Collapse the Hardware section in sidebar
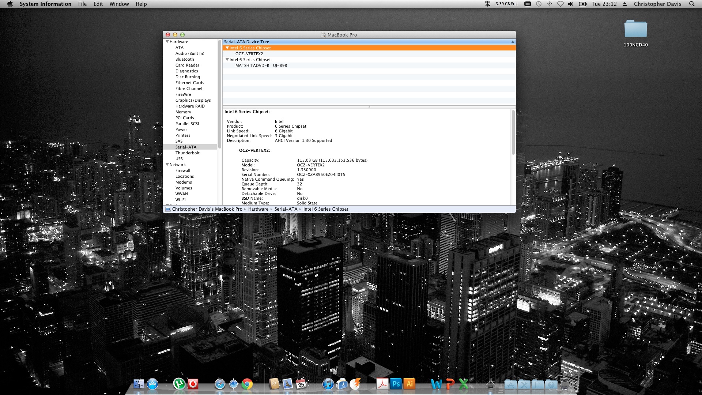702x395 pixels. [x=167, y=42]
